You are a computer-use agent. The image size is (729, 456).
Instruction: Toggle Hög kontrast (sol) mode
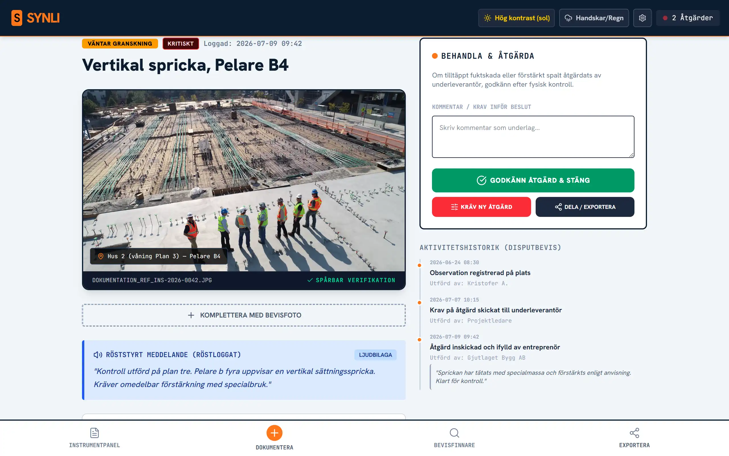click(516, 18)
